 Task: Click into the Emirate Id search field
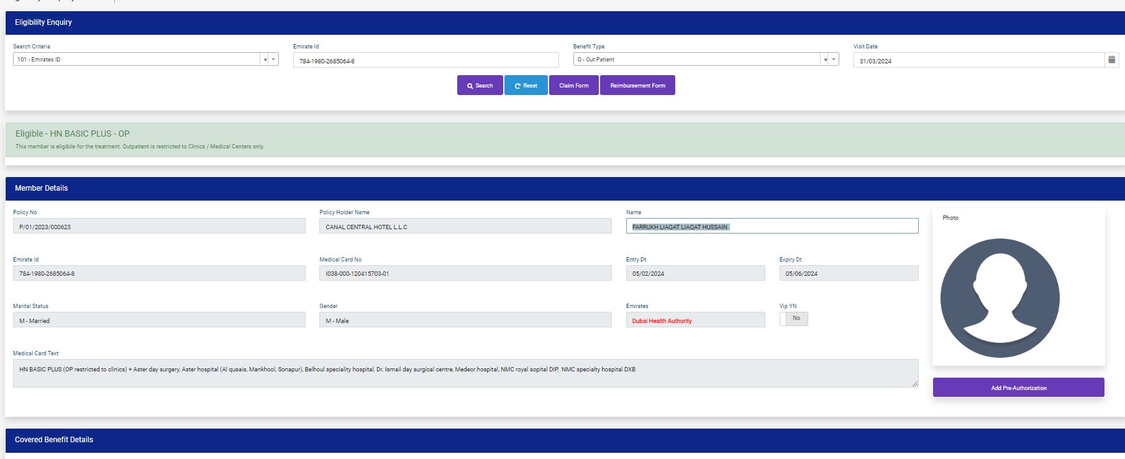pos(426,61)
